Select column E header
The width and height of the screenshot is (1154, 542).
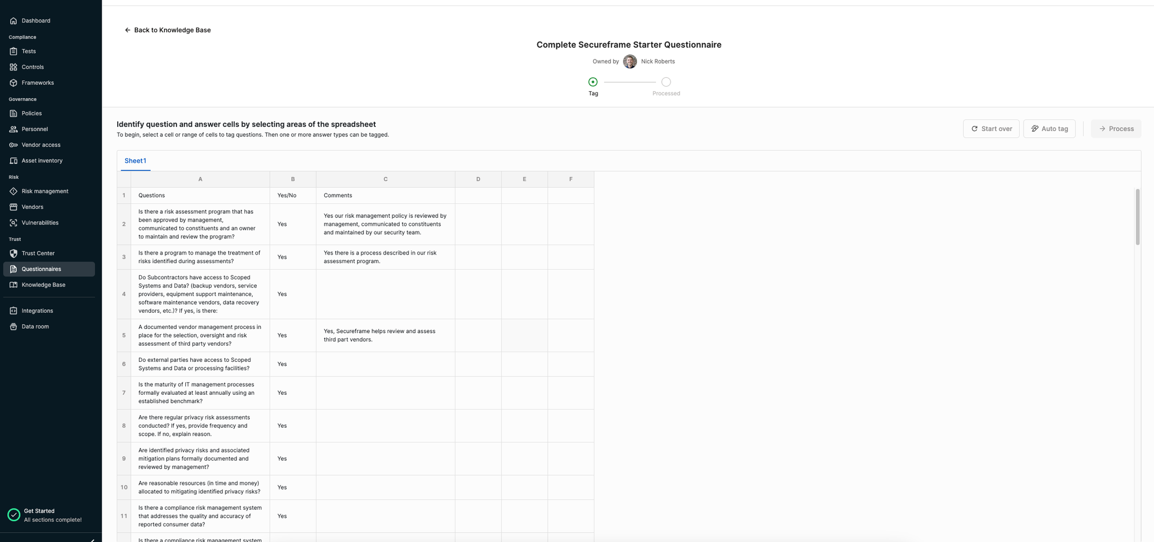(x=524, y=180)
